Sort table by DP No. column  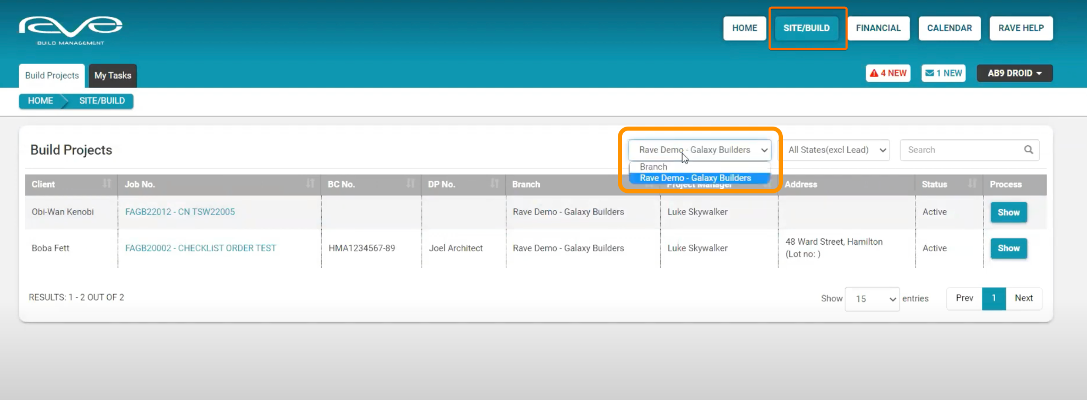494,184
